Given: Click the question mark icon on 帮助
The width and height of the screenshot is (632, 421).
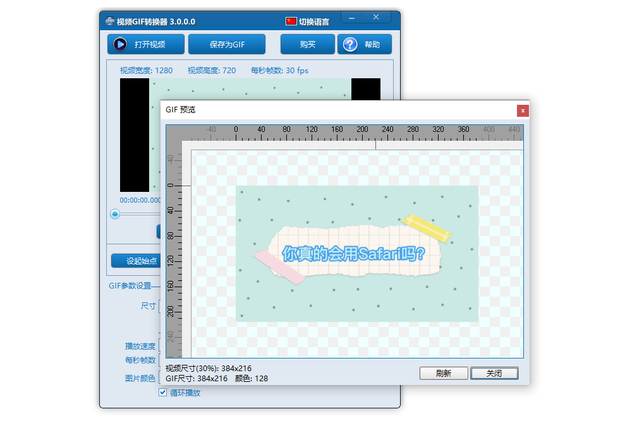Looking at the screenshot, I should [350, 44].
